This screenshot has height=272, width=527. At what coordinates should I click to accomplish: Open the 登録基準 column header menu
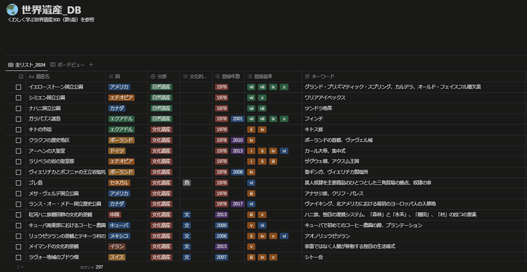pos(273,76)
